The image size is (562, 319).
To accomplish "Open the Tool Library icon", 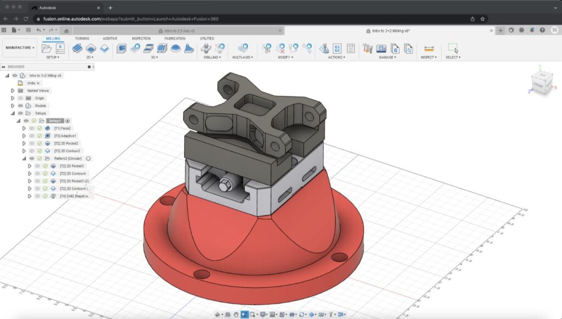I will (x=368, y=49).
